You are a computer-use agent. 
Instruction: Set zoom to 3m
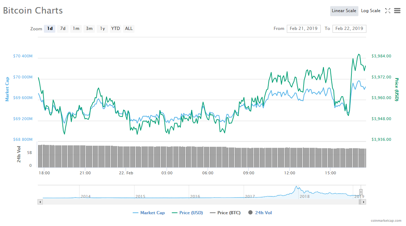(x=89, y=29)
